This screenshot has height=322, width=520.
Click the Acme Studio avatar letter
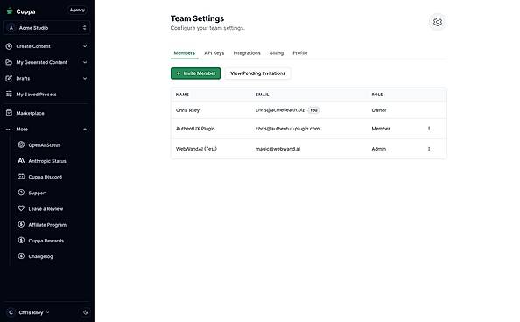11,28
